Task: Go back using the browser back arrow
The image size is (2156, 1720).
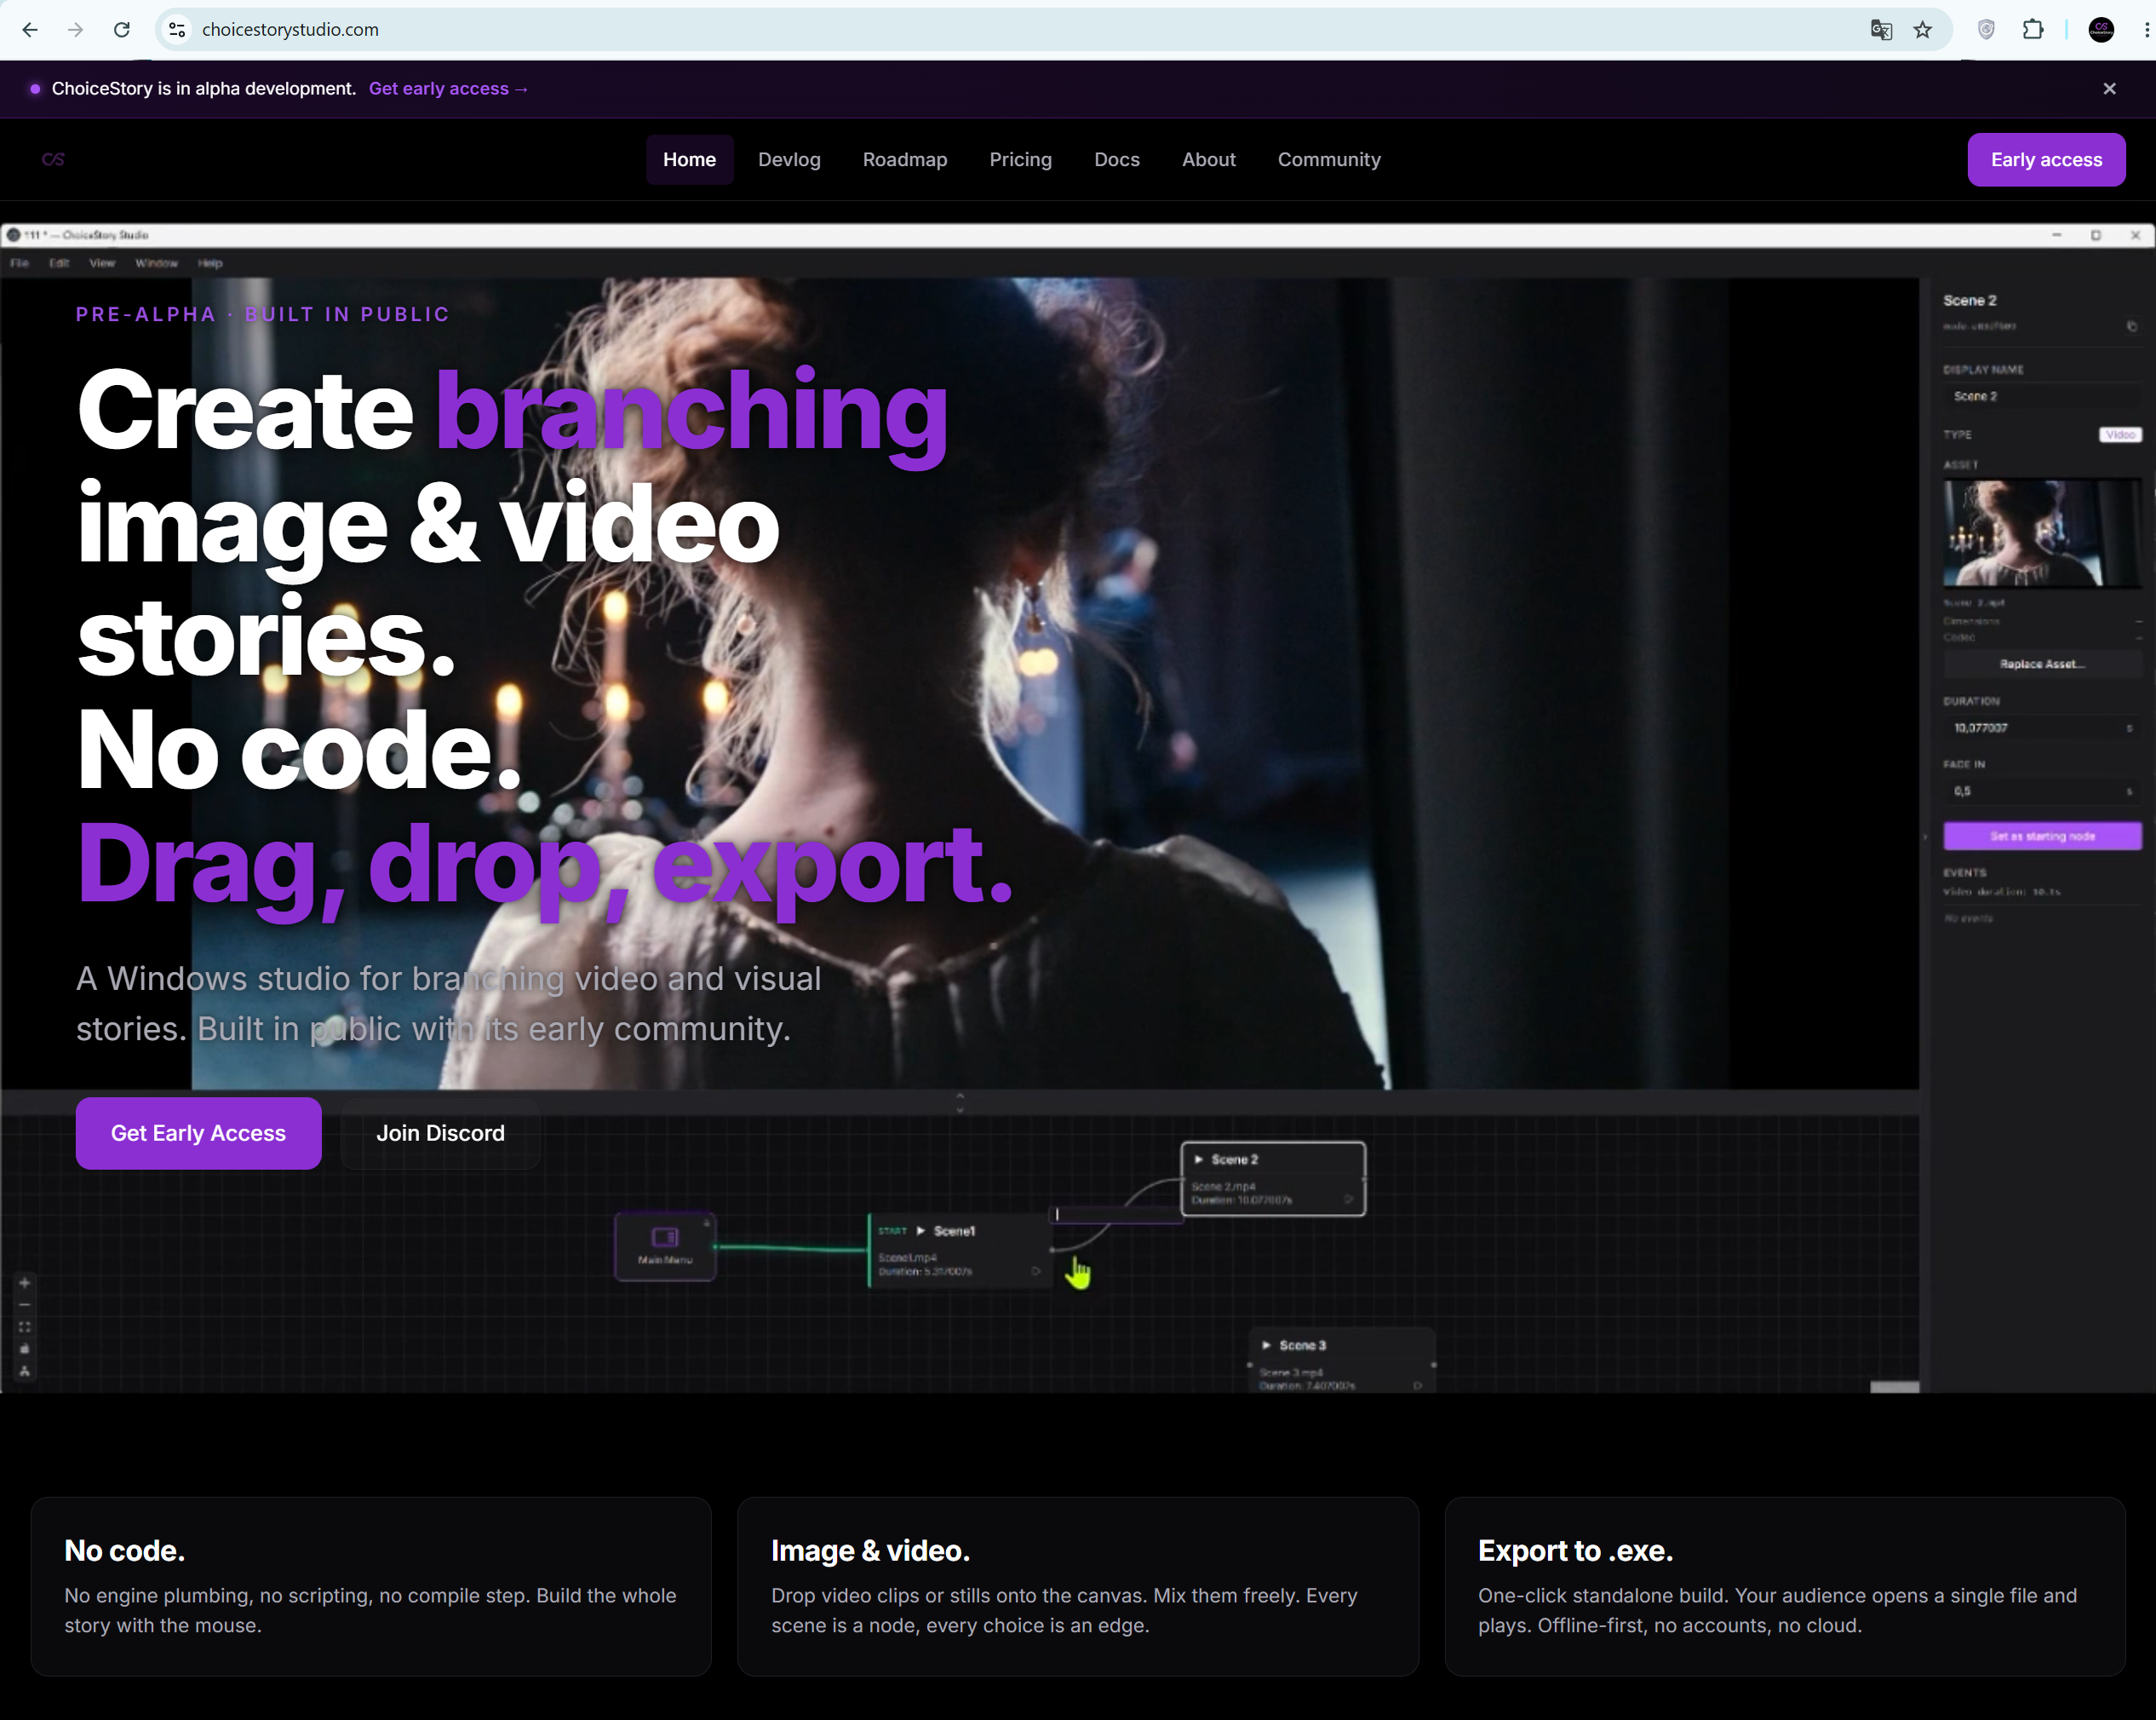Action: [x=30, y=30]
